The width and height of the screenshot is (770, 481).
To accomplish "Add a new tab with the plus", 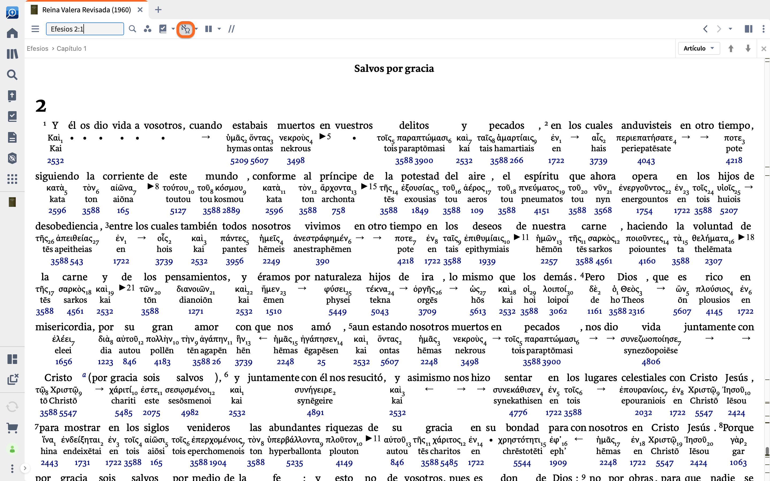I will coord(158,10).
